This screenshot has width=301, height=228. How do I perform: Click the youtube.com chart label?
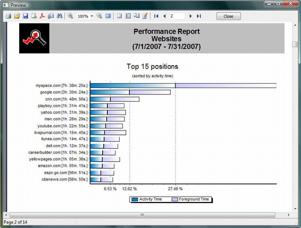63,126
